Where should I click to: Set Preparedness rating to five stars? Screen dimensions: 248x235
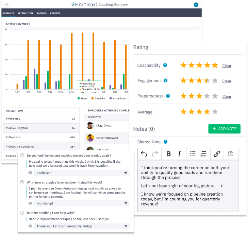[215, 96]
